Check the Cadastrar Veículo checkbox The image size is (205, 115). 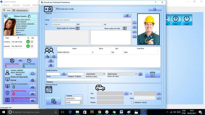coord(132,102)
